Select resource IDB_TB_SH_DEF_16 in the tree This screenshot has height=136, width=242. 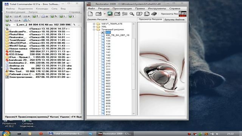118,35
